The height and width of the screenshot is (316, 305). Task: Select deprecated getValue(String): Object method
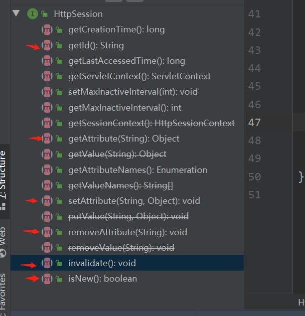tap(117, 154)
